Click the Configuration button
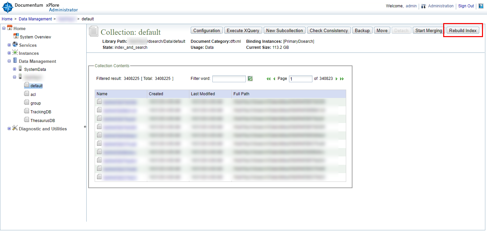Image resolution: width=487 pixels, height=233 pixels. pyautogui.click(x=207, y=30)
